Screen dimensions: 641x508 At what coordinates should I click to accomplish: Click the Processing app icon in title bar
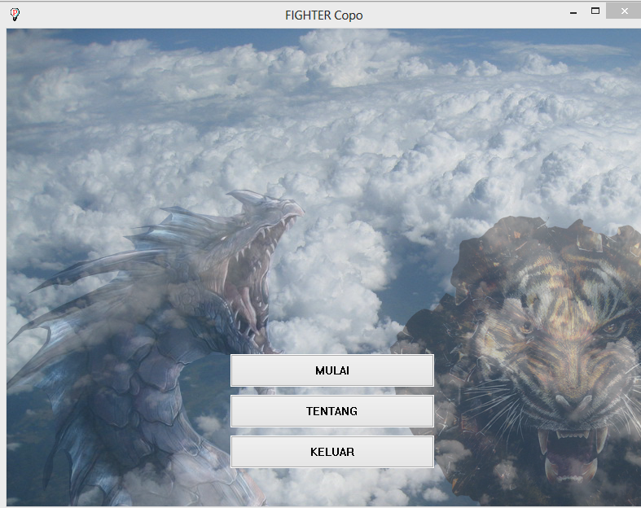pos(15,15)
